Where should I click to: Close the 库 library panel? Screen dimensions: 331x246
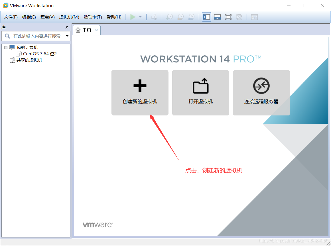tap(67, 27)
